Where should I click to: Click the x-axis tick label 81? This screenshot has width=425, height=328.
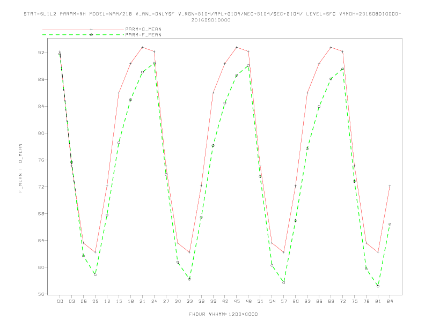(x=378, y=301)
